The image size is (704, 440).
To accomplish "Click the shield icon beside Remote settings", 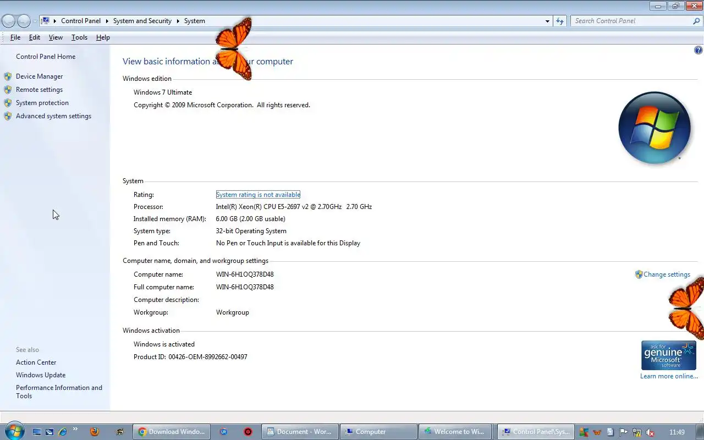I will point(8,90).
